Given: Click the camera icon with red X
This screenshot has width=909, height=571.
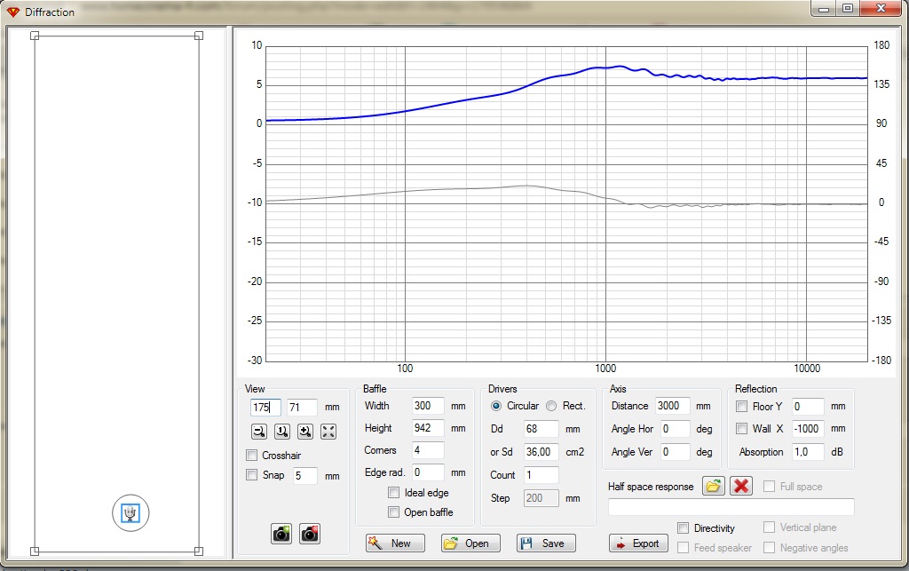Looking at the screenshot, I should (309, 534).
